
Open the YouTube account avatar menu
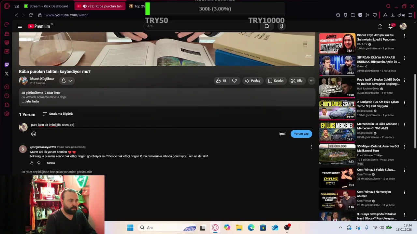coord(403,26)
